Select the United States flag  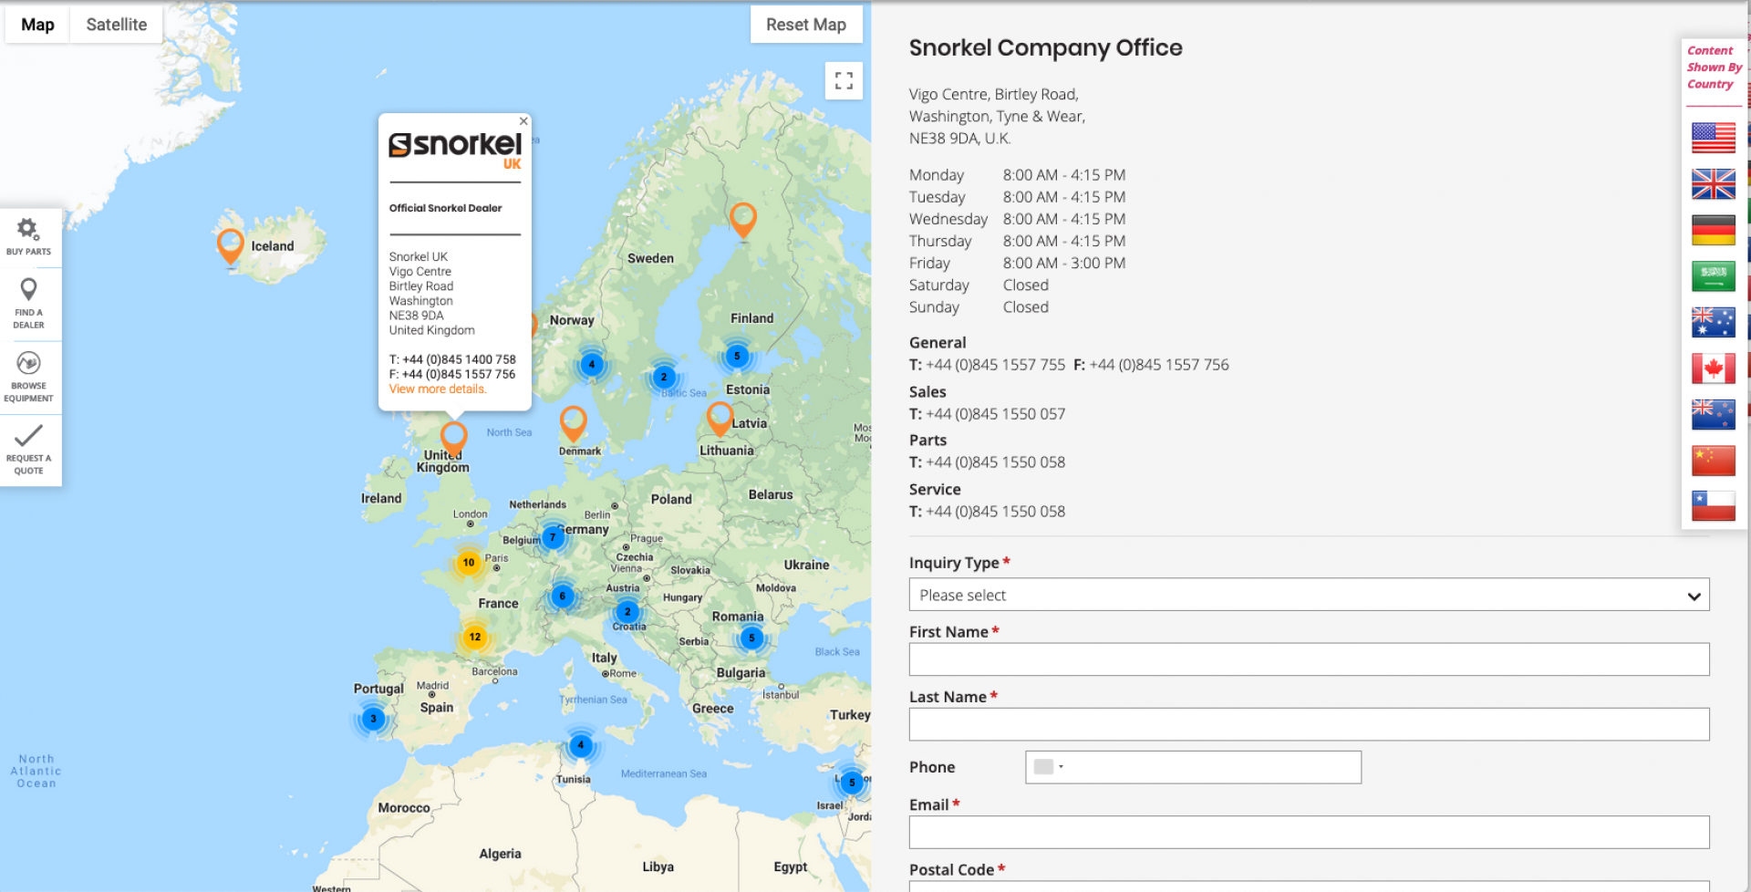[1713, 138]
